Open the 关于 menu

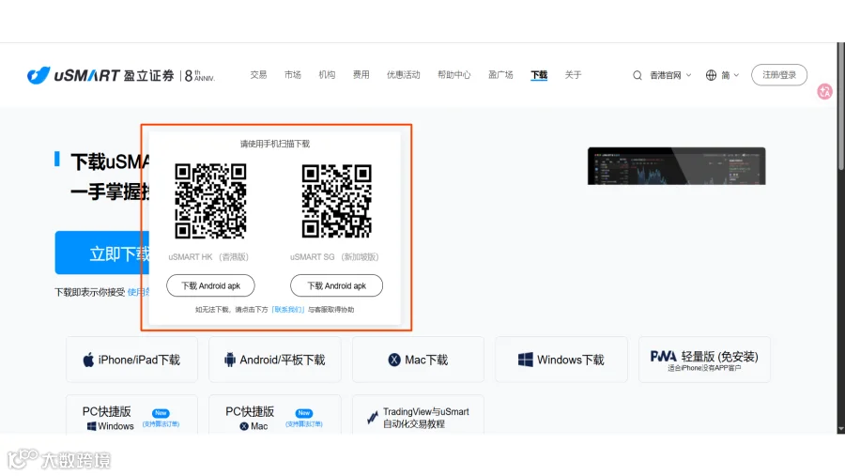pos(573,75)
